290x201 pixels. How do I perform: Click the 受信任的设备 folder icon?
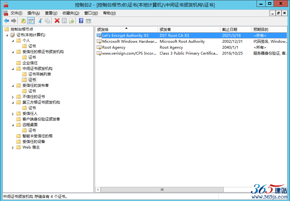[x=18, y=141]
